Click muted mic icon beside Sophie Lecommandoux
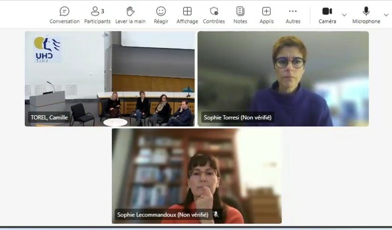 pyautogui.click(x=216, y=215)
